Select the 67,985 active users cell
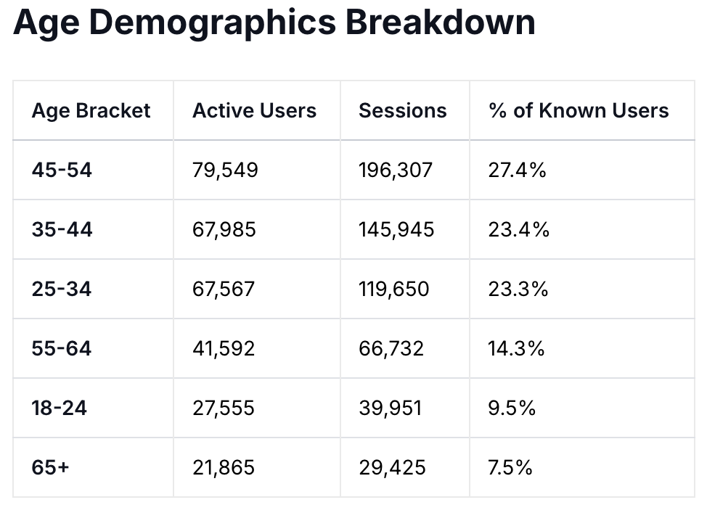Viewport: 707px width, 505px height. [224, 230]
